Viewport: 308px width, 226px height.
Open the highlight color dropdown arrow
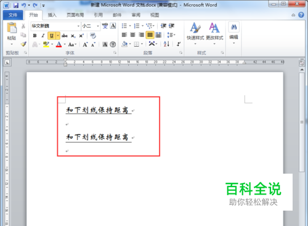pyautogui.click(x=52, y=44)
